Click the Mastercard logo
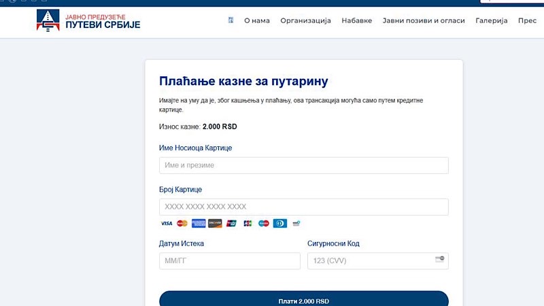 point(182,224)
